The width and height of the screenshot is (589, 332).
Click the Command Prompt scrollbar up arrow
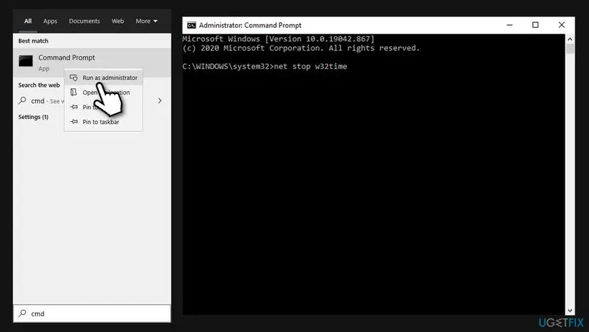pyautogui.click(x=570, y=38)
